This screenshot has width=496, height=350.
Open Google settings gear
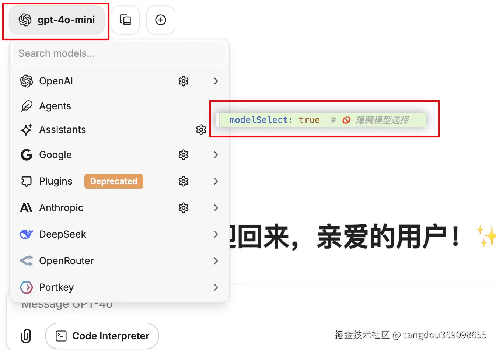(184, 155)
